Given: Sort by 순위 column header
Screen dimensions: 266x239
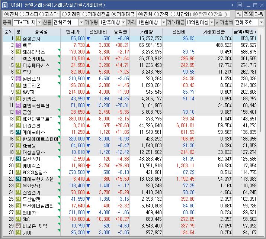Looking at the screenshot, I should point(9,32).
